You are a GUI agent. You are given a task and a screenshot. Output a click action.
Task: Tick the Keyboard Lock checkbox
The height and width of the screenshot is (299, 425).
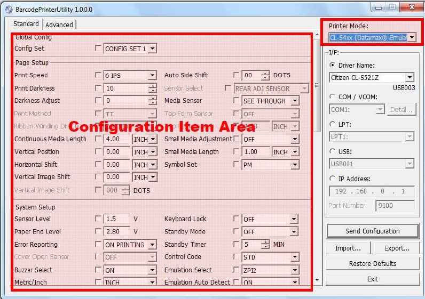237,219
